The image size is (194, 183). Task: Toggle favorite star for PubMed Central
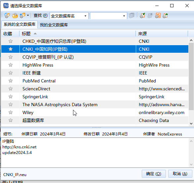click(x=11, y=81)
